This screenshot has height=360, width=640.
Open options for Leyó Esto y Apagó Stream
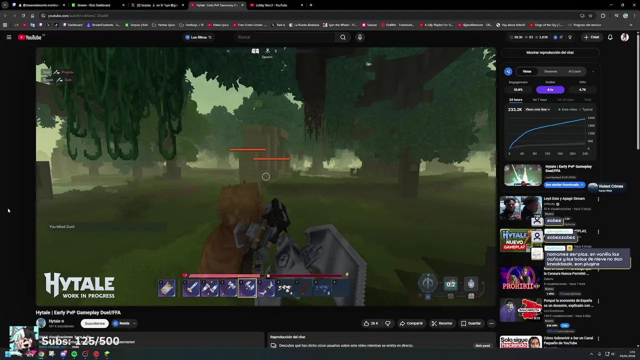click(598, 199)
